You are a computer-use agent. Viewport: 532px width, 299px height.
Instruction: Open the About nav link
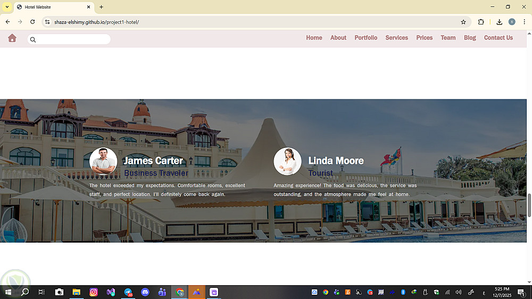click(338, 38)
